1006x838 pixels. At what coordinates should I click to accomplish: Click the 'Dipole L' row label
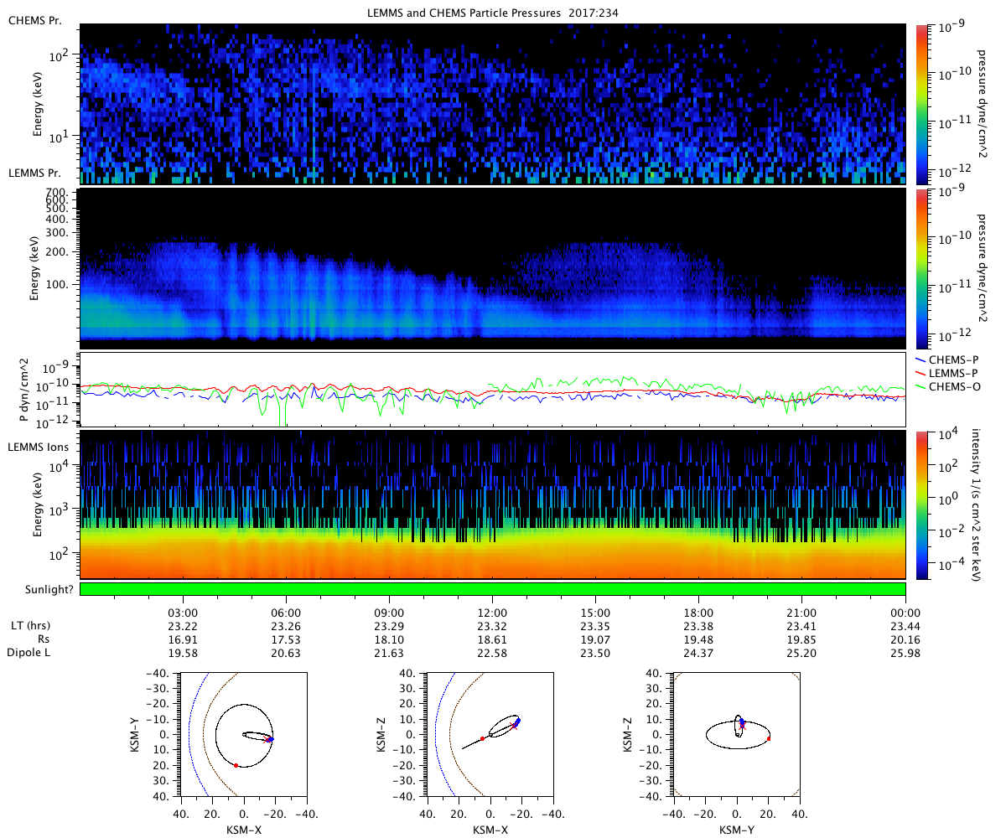29,652
